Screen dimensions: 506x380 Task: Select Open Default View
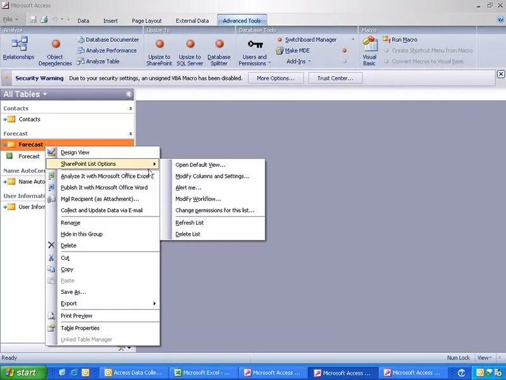(213, 165)
